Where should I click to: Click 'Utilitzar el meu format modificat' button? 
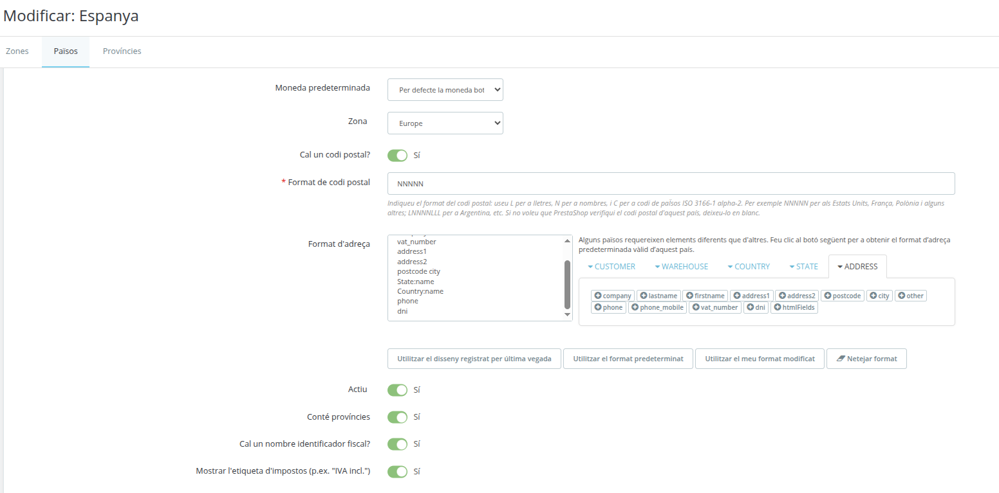(760, 359)
